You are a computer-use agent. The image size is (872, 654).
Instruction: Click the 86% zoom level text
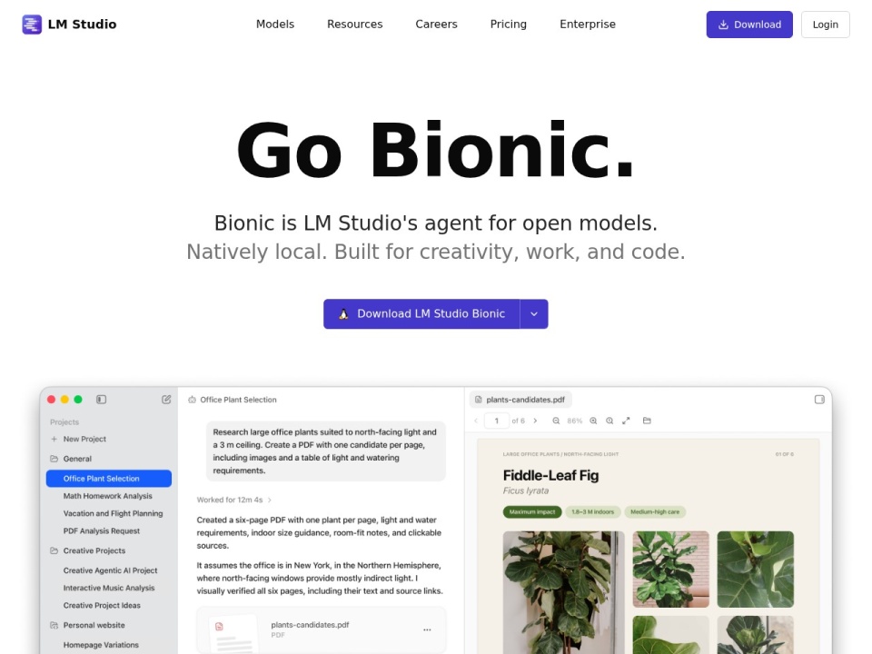pos(574,421)
